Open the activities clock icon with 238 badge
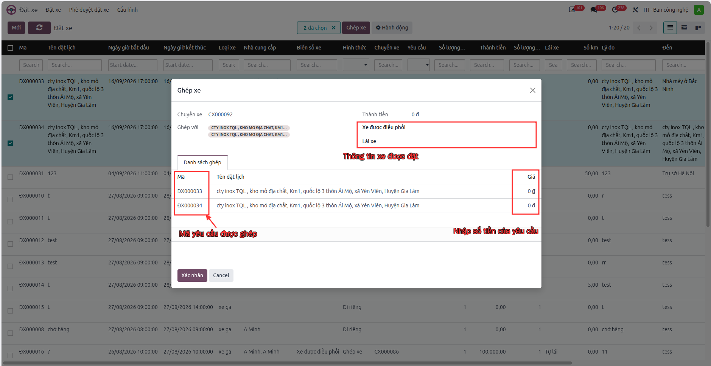711x366 pixels. 615,10
